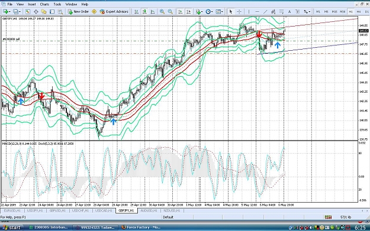Switch to the AUDUSD,H1 chart tab
Viewport: 370px width, 231px height.
coord(149,210)
